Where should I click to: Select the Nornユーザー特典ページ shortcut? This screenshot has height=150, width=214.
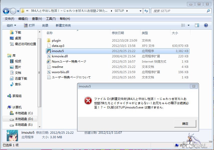[x=69, y=62]
